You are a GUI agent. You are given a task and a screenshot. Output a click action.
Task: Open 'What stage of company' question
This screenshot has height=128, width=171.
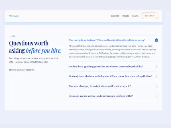click(99, 86)
